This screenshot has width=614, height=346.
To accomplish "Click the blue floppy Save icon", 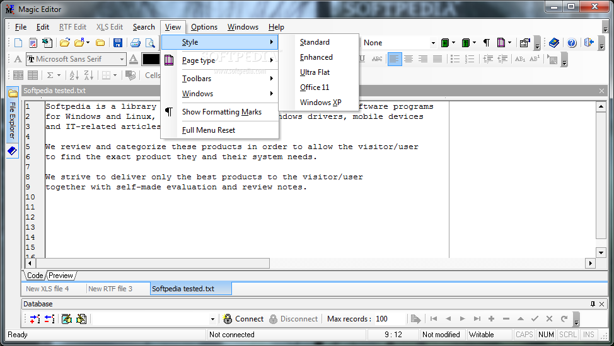I will click(118, 43).
